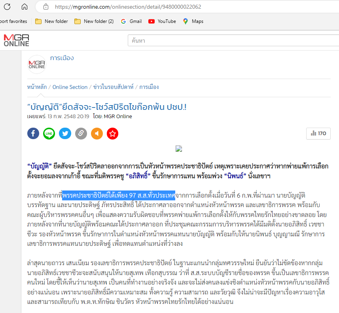The height and width of the screenshot is (313, 339).
Task: Copy article link with chain icon
Action: (x=81, y=134)
